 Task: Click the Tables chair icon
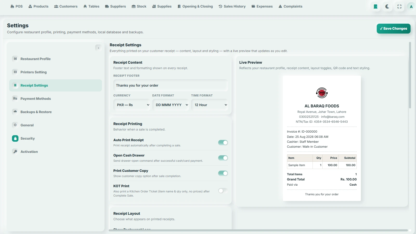(85, 6)
